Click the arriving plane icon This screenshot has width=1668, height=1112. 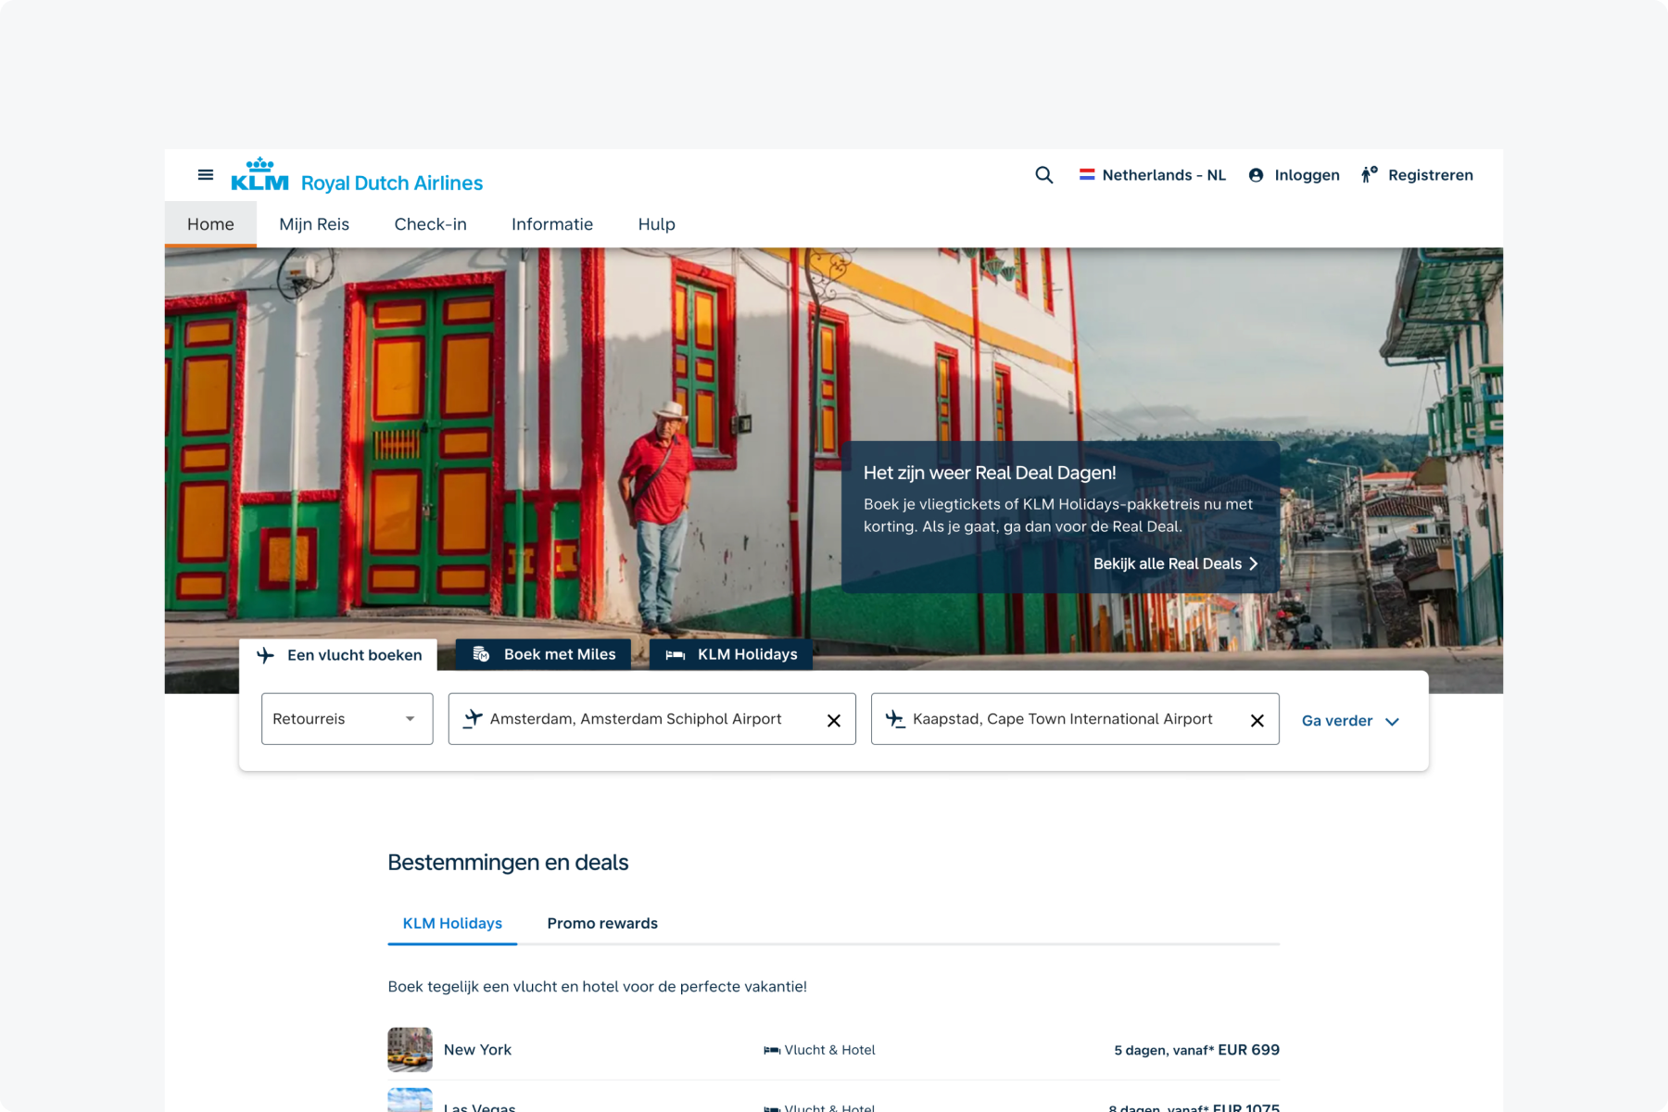[895, 718]
